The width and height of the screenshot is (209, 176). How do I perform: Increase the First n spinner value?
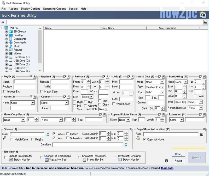click(x=89, y=81)
